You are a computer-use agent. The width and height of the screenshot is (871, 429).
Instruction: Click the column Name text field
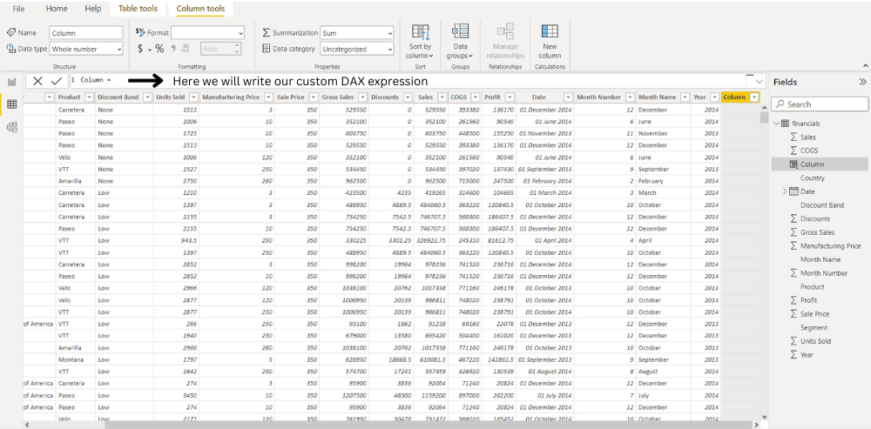pyautogui.click(x=86, y=33)
